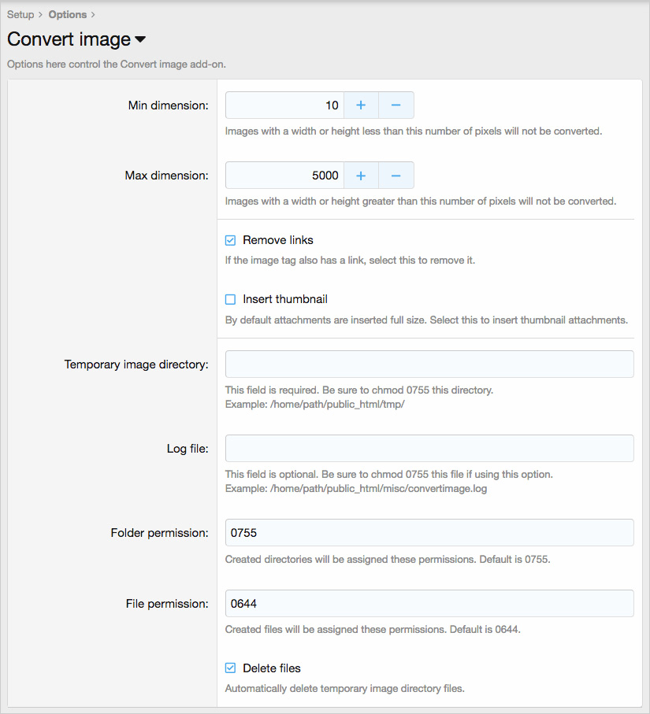
Task: Uncheck the Delete files checkbox
Action: [231, 668]
